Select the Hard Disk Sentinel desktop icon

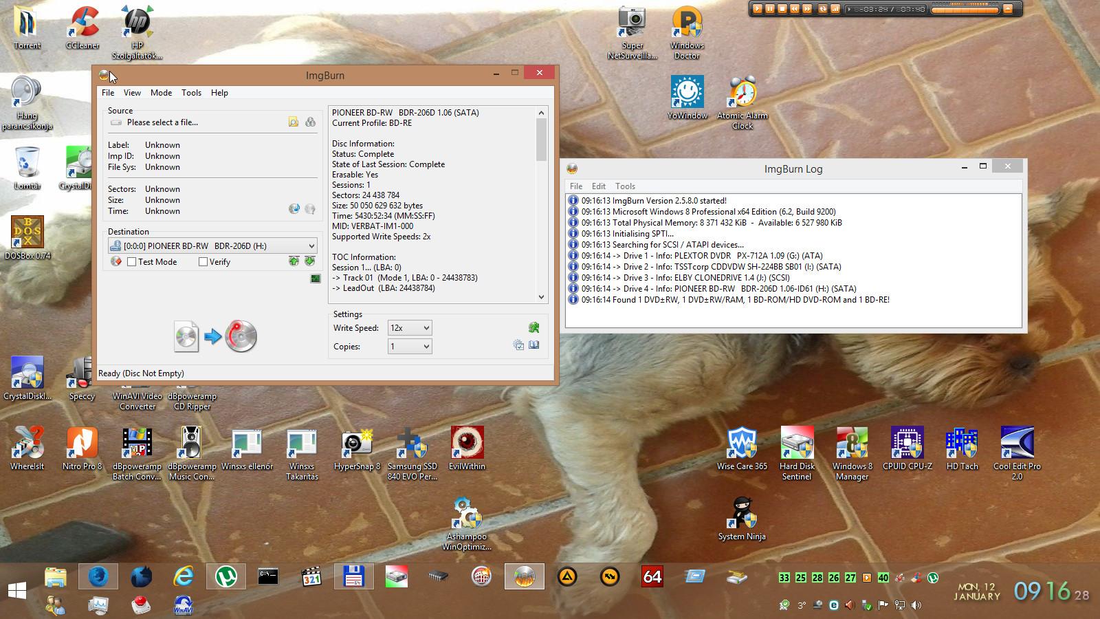797,454
